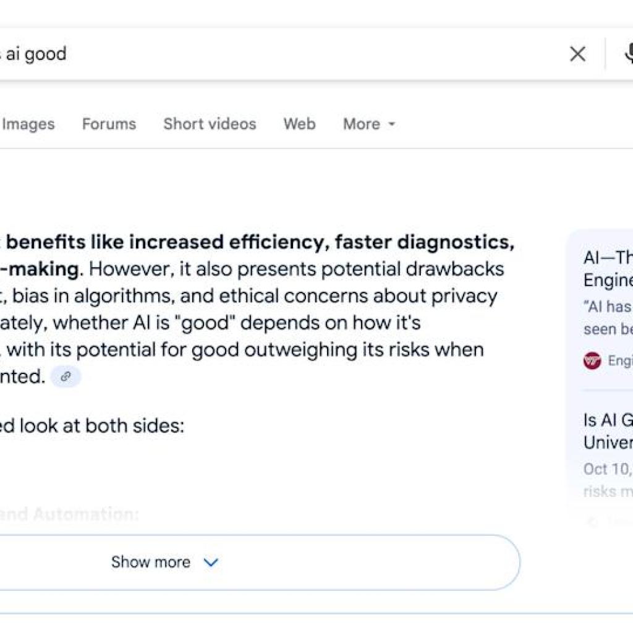Start voice search using the microphone icon
The height and width of the screenshot is (633, 633).
tap(629, 54)
